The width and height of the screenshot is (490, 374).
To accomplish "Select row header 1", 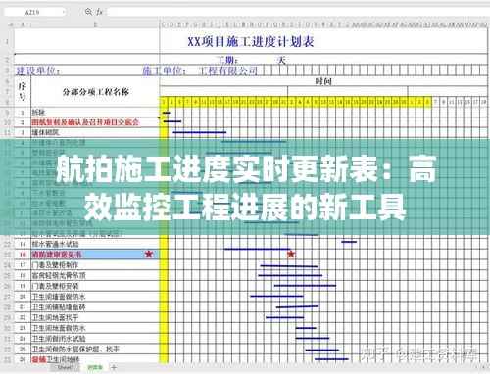I will pyautogui.click(x=7, y=41).
